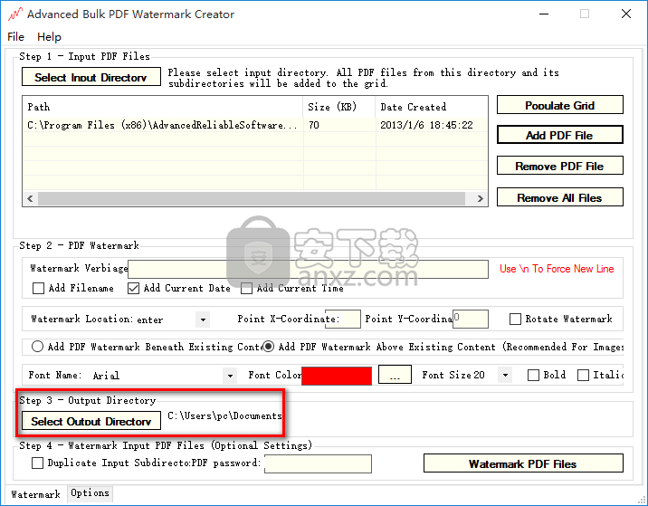This screenshot has height=506, width=648.
Task: Click the Point X-Coordinate input field
Action: 343,320
